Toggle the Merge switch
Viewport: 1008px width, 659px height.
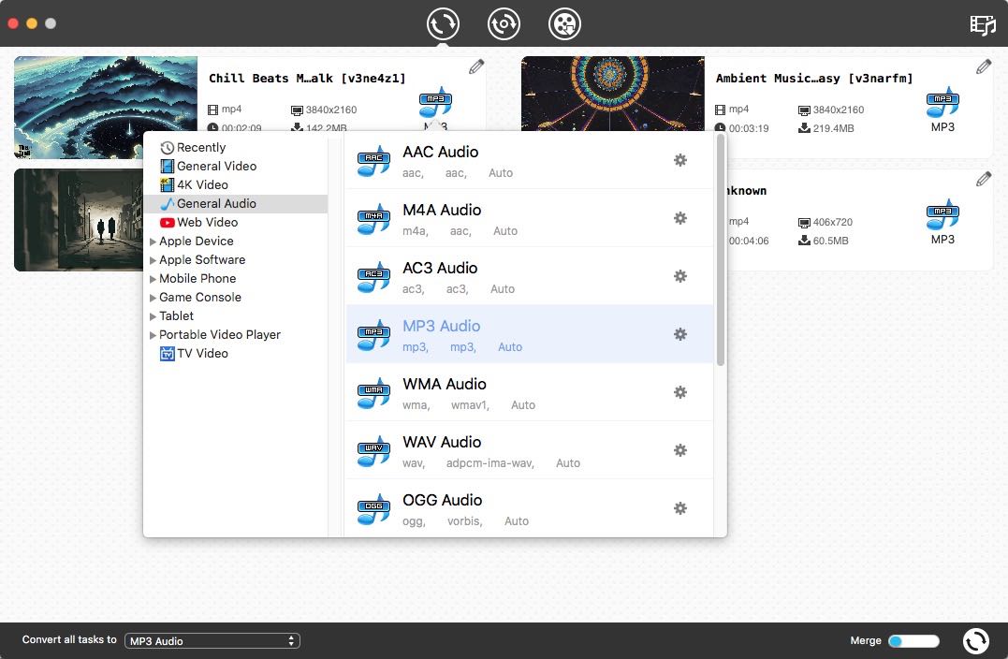click(x=913, y=641)
